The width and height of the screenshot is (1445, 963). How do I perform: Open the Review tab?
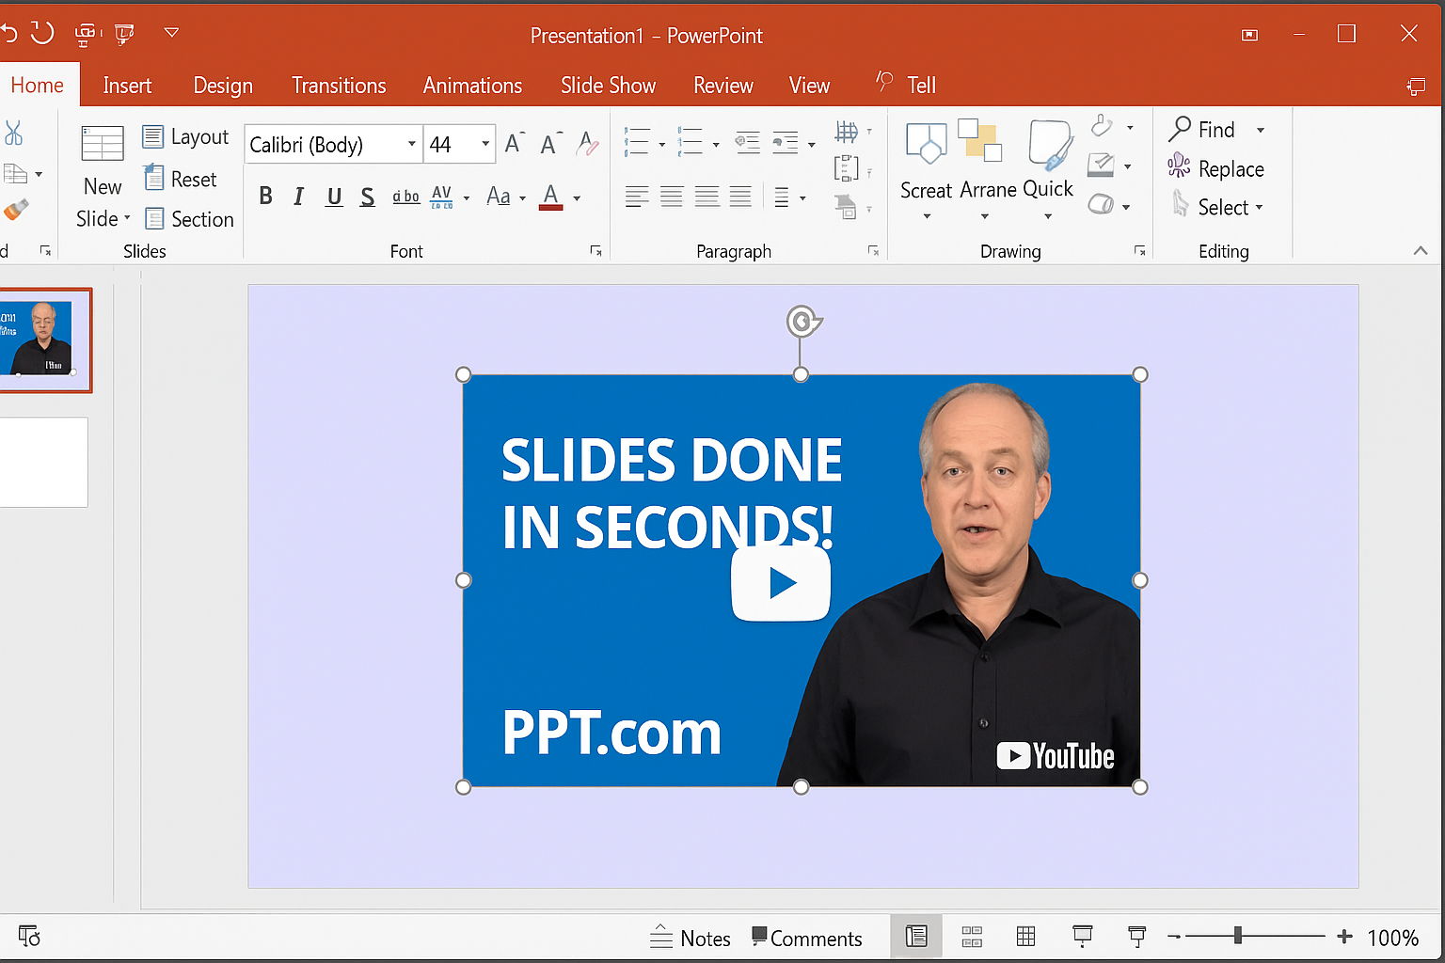723,86
